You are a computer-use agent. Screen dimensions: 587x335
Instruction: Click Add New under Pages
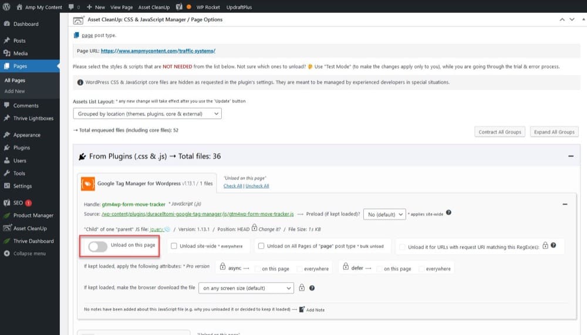[x=15, y=91]
